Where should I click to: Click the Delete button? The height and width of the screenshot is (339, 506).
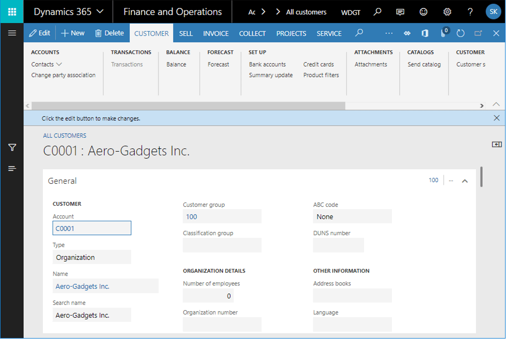pos(109,33)
